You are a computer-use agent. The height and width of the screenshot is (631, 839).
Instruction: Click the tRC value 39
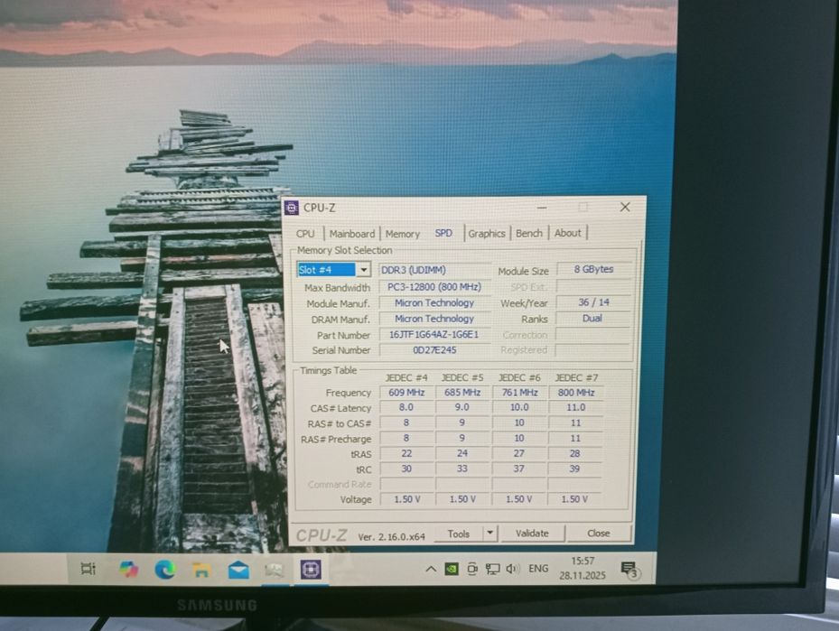pyautogui.click(x=574, y=469)
